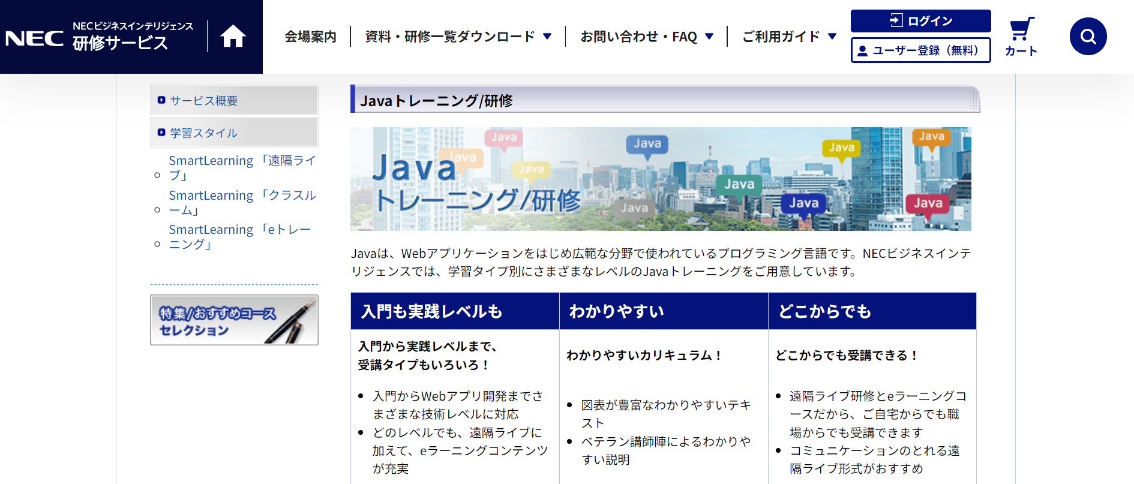Viewport: 1134px width, 484px height.
Task: Click the Javaトレーニング/研修 cityscape banner image
Action: coord(661,179)
